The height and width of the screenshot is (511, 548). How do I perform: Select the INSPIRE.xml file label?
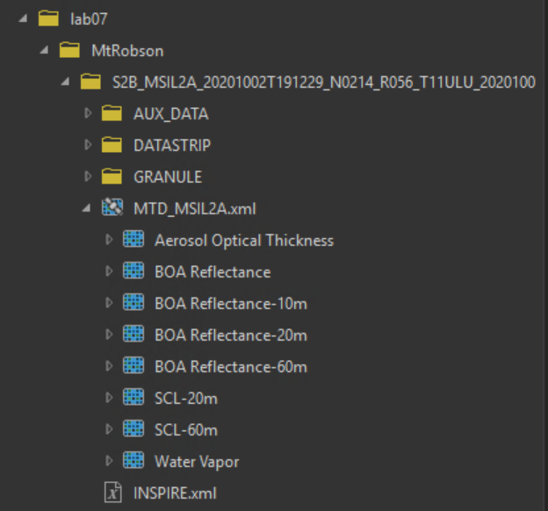point(175,493)
